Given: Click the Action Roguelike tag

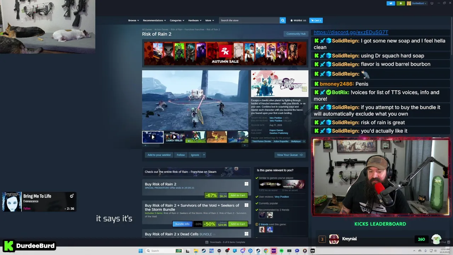Looking at the screenshot, I should [281, 141].
